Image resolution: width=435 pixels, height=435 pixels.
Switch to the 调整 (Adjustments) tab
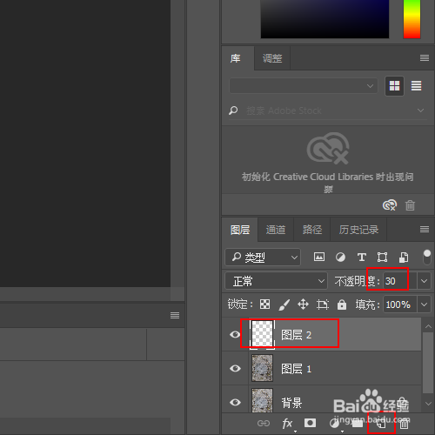click(x=272, y=58)
